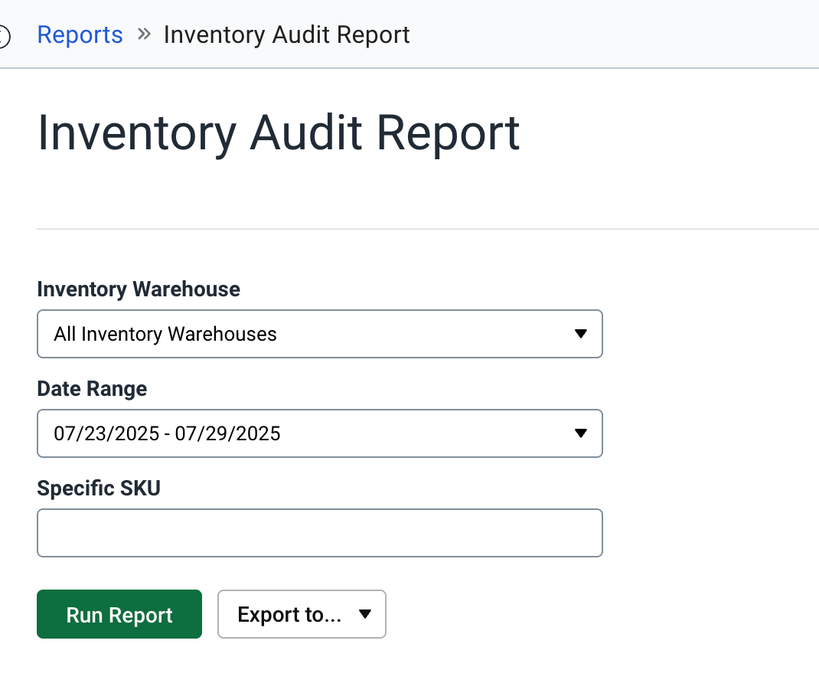The width and height of the screenshot is (819, 683).
Task: Click the Inventory Audit Report page title
Action: tap(279, 132)
